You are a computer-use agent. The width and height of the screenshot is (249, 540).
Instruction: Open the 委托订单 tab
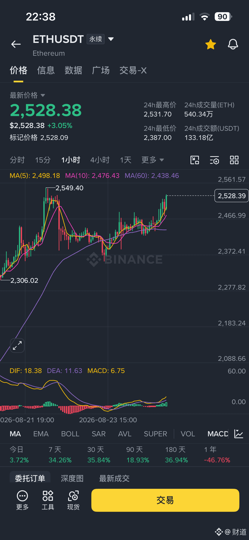tap(30, 478)
